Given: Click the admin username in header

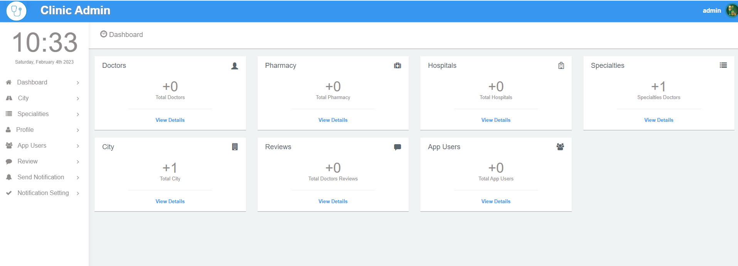Looking at the screenshot, I should tap(711, 11).
